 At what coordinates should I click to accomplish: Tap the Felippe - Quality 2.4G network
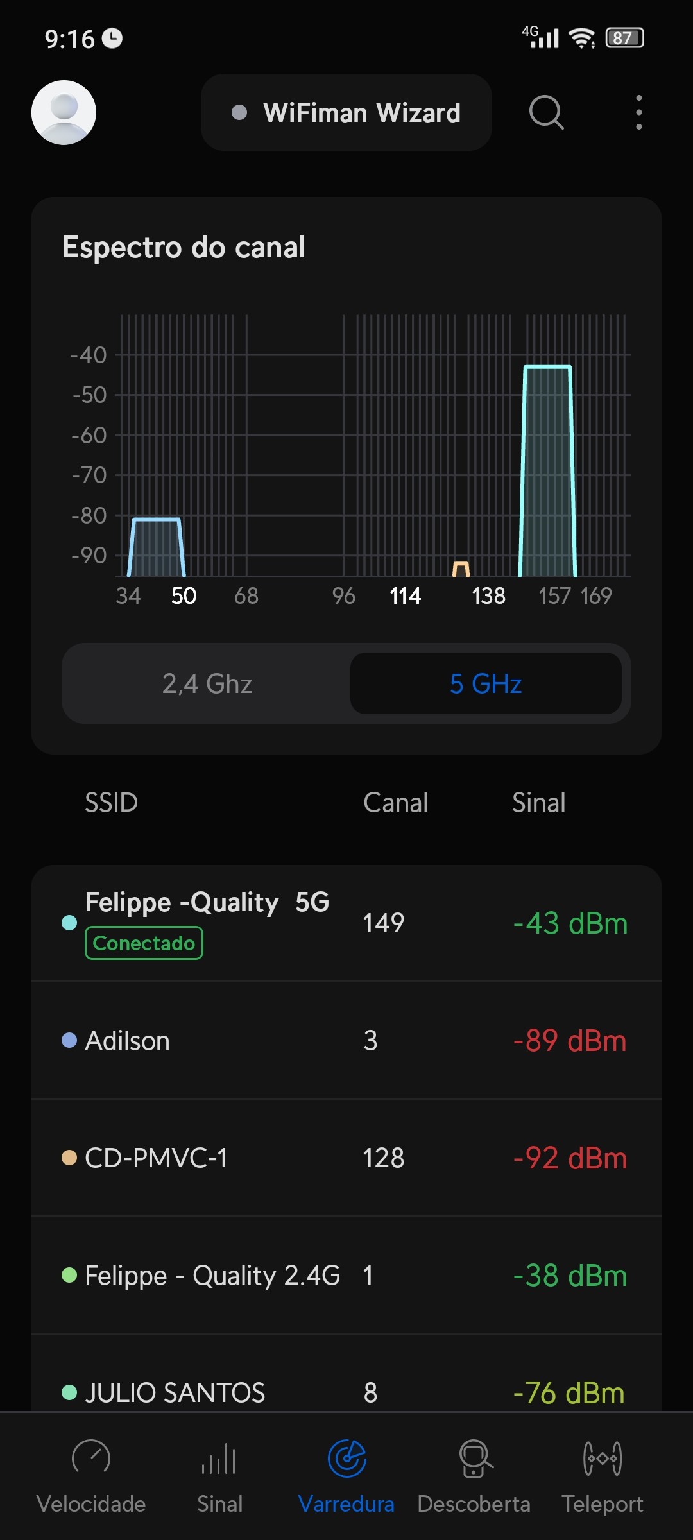pyautogui.click(x=346, y=1275)
